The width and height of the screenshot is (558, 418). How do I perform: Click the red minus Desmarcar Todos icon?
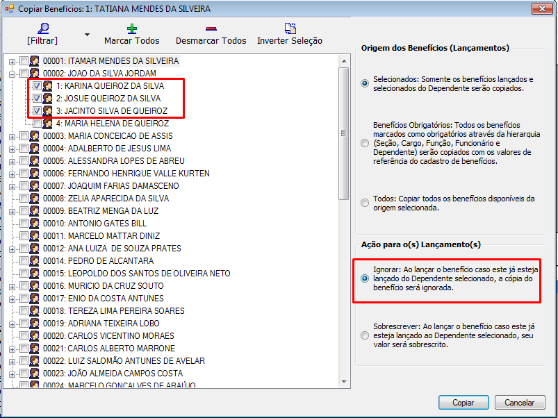[x=211, y=28]
